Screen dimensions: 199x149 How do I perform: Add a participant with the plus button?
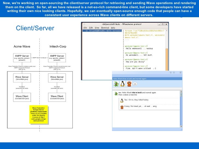135,84
